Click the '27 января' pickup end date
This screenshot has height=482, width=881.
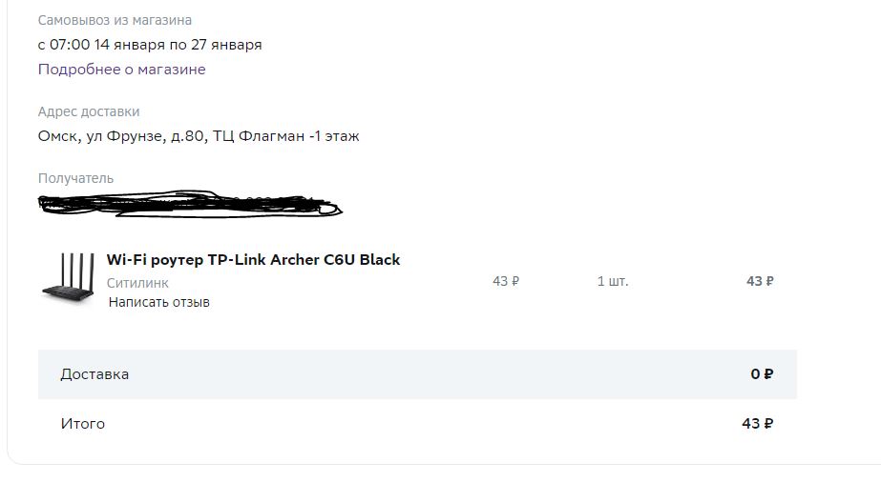pyautogui.click(x=226, y=45)
